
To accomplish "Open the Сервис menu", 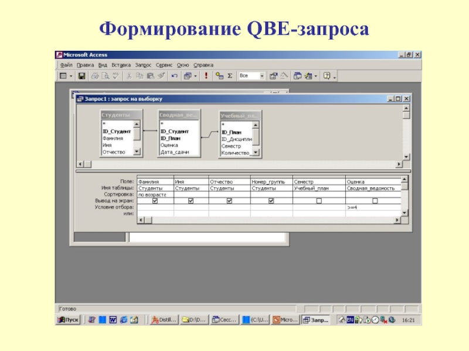I will tap(164, 65).
